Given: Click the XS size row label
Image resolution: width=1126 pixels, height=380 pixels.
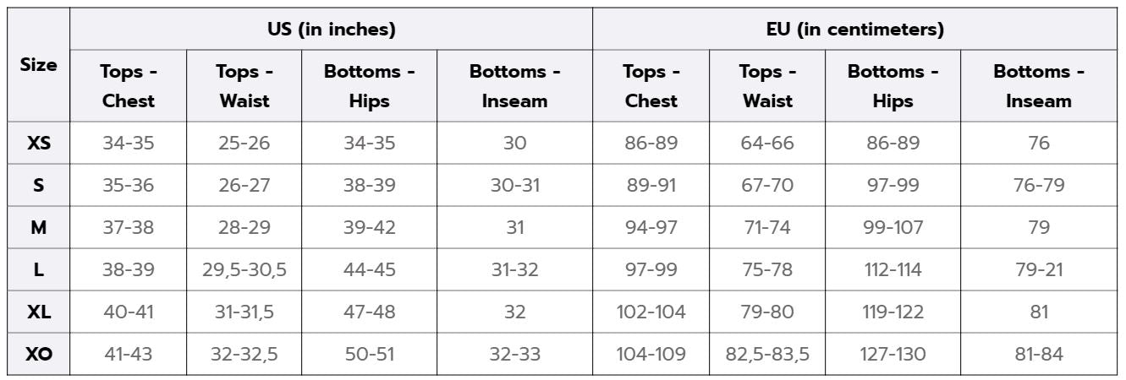Looking at the screenshot, I should [38, 144].
